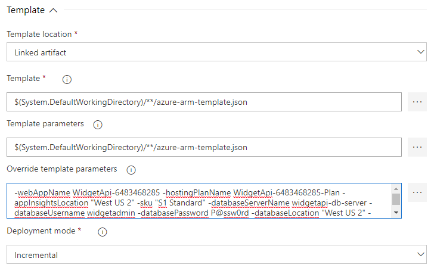Show info for the Template field
The image size is (431, 274).
tap(67, 79)
